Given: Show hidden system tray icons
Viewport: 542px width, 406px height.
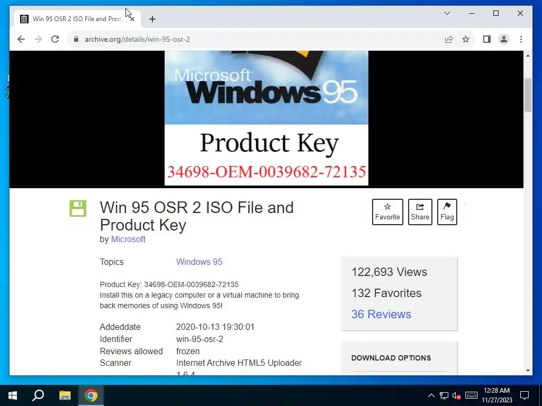Looking at the screenshot, I should 431,395.
